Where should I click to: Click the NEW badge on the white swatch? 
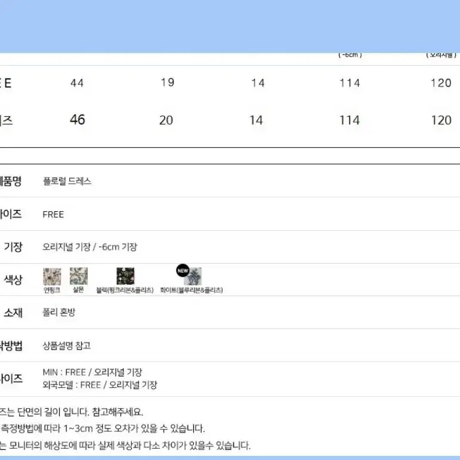(183, 270)
